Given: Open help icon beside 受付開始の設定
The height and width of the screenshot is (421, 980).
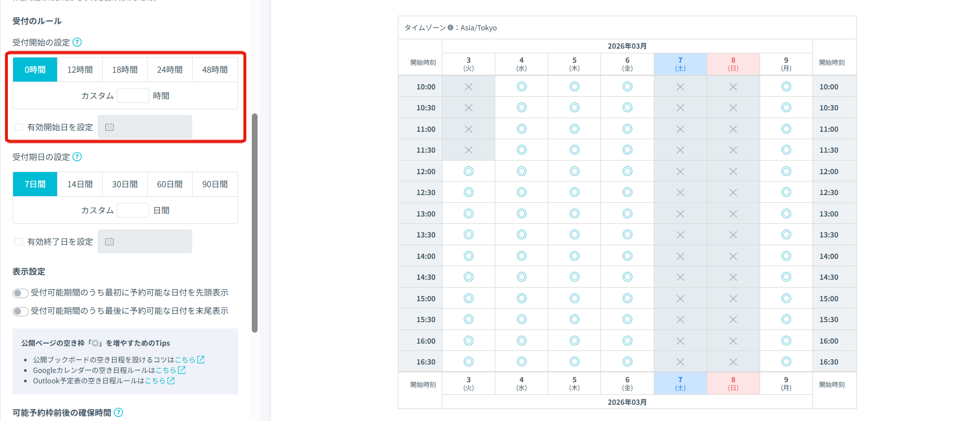Looking at the screenshot, I should (x=77, y=42).
